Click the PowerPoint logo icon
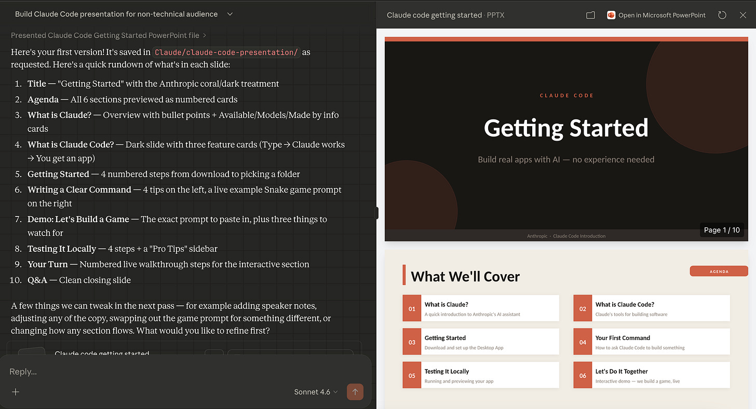Image resolution: width=756 pixels, height=409 pixels. coord(611,15)
